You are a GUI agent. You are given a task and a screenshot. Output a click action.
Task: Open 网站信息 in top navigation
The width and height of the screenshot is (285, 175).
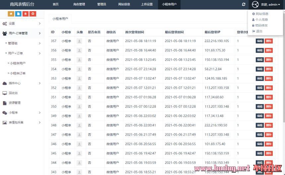[124, 4]
